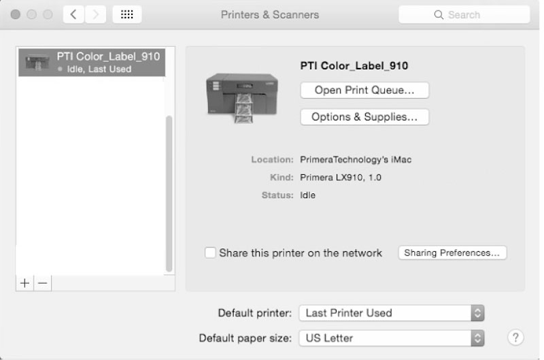
Task: Open Sharing Preferences
Action: point(452,252)
